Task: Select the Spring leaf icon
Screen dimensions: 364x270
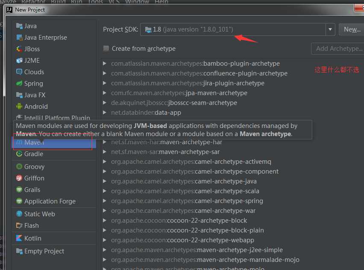Action: coord(19,84)
